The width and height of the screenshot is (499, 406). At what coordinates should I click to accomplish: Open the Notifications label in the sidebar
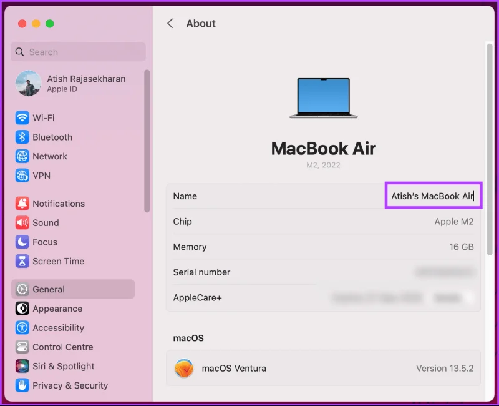click(x=59, y=204)
